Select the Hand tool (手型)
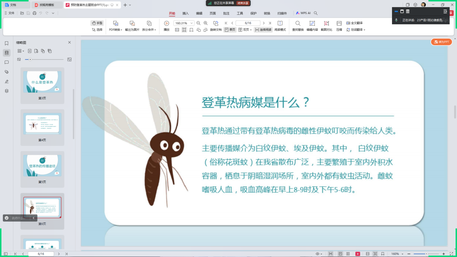This screenshot has width=457, height=257. click(97, 23)
